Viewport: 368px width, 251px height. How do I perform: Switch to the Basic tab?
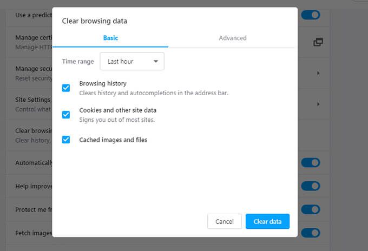pyautogui.click(x=110, y=38)
